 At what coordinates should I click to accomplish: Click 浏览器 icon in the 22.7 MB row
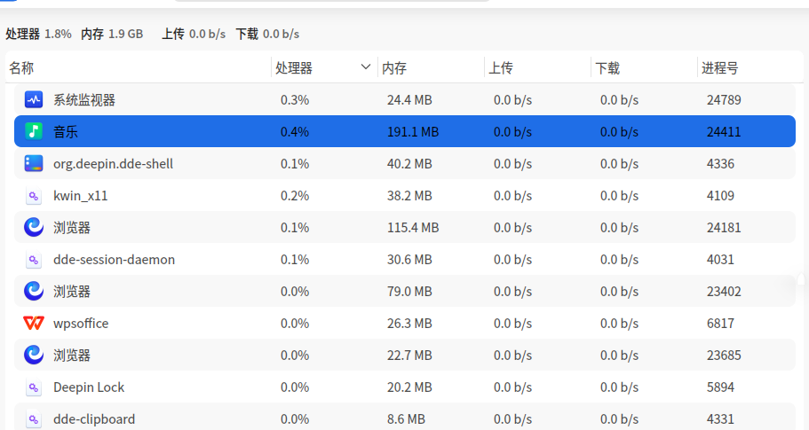34,355
